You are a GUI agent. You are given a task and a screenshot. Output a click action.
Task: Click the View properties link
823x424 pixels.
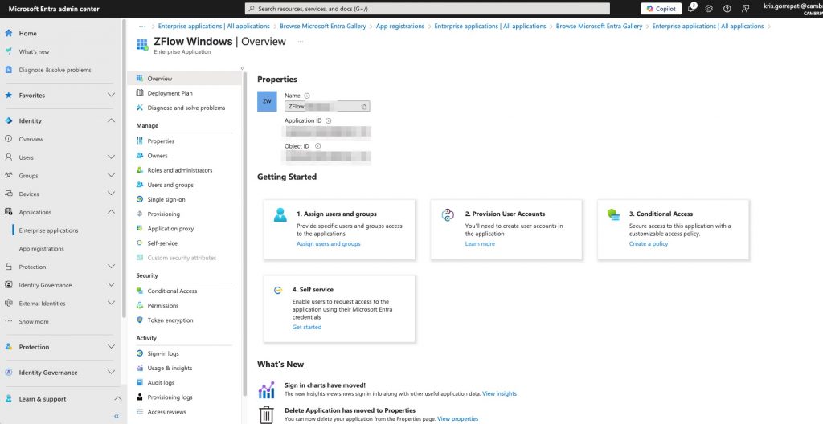pos(457,418)
